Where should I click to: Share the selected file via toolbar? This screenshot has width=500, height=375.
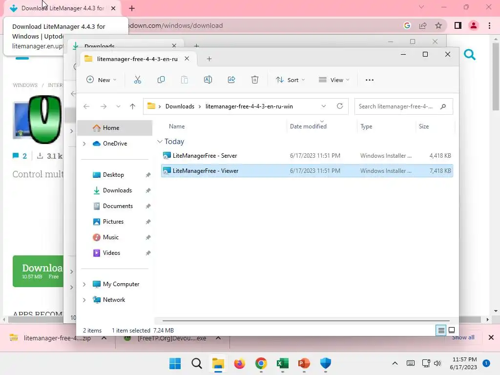pos(231,80)
